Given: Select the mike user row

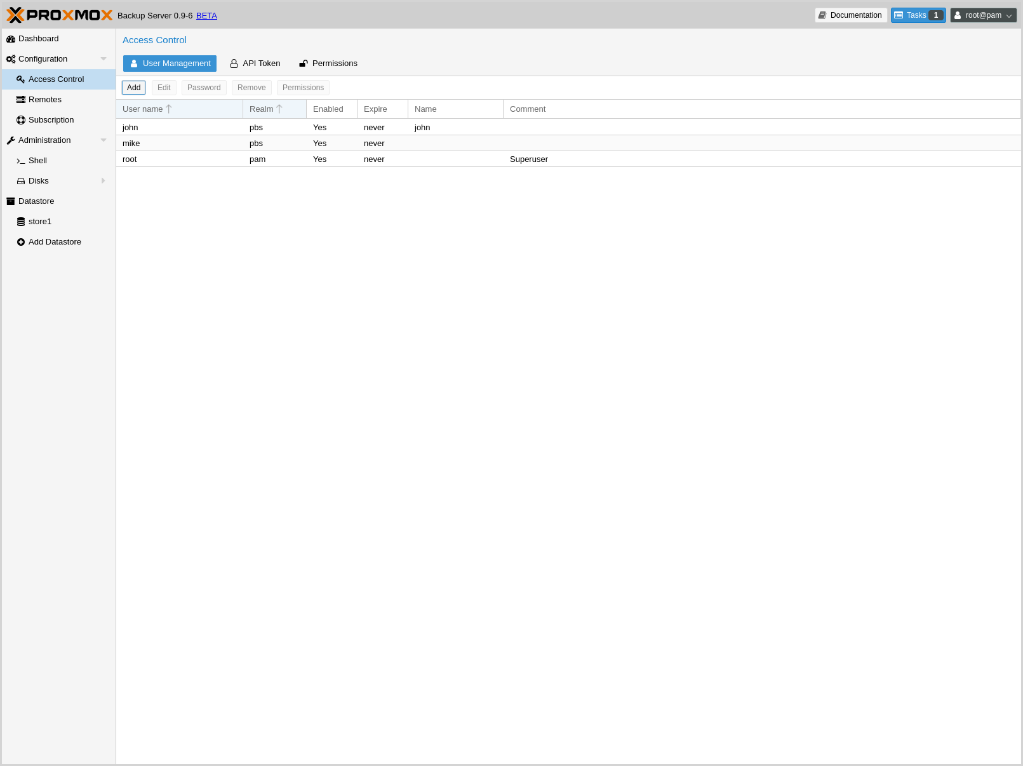Looking at the screenshot, I should (x=318, y=144).
